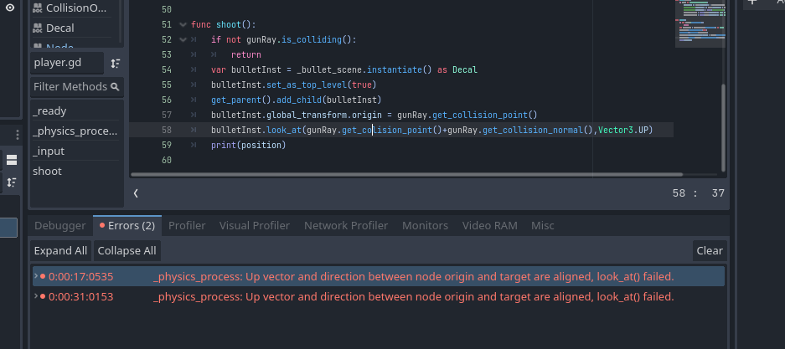Toggle alphabetical sorting of methods list
This screenshot has width=785, height=349.
click(116, 63)
